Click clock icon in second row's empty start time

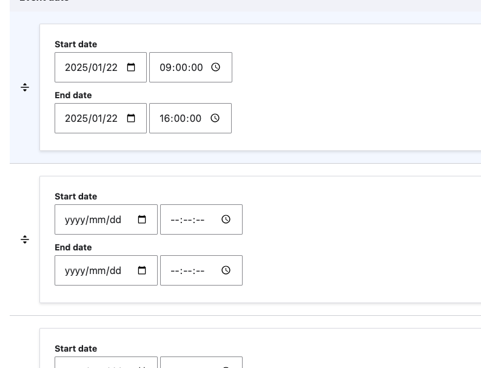coord(226,219)
